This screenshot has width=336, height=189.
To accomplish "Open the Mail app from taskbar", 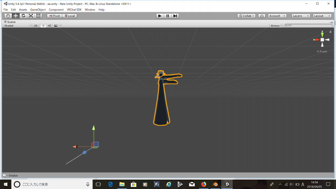I will click(192, 184).
